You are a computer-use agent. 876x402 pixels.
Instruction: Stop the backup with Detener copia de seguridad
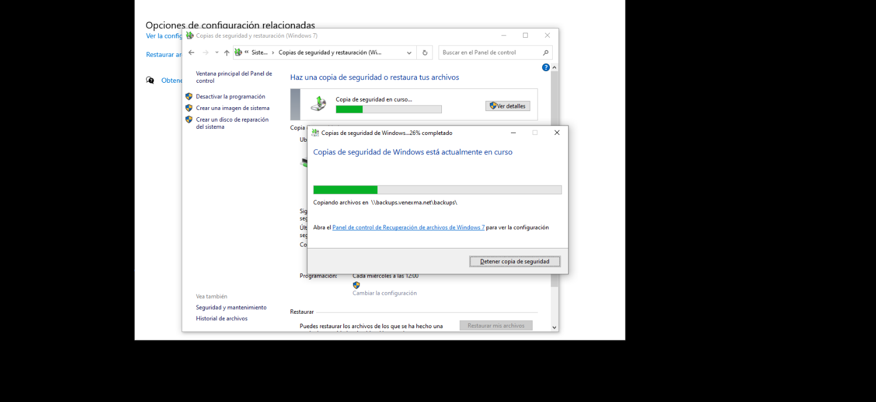[x=515, y=262]
